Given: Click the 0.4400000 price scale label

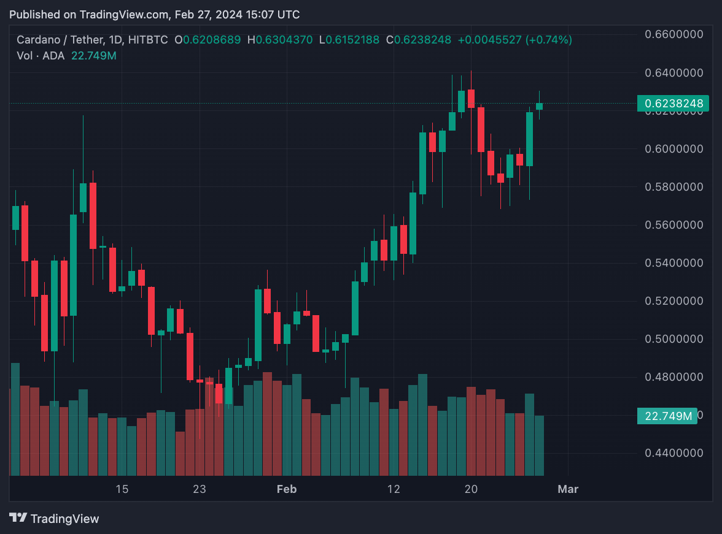Looking at the screenshot, I should (x=673, y=454).
